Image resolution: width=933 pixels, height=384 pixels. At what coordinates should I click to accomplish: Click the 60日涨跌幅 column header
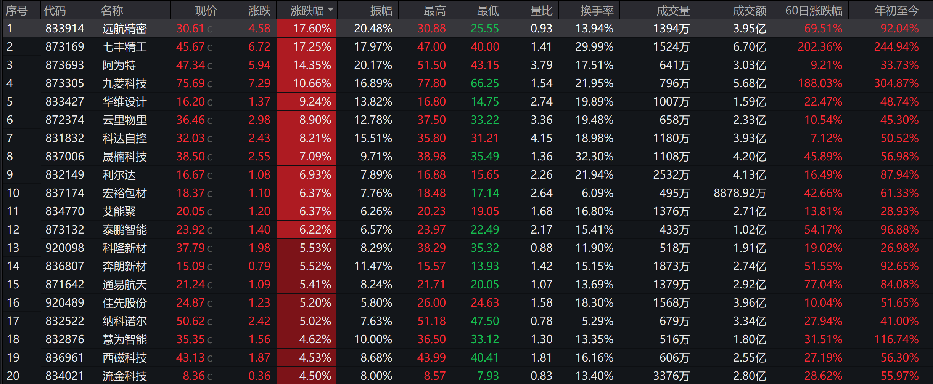point(814,11)
